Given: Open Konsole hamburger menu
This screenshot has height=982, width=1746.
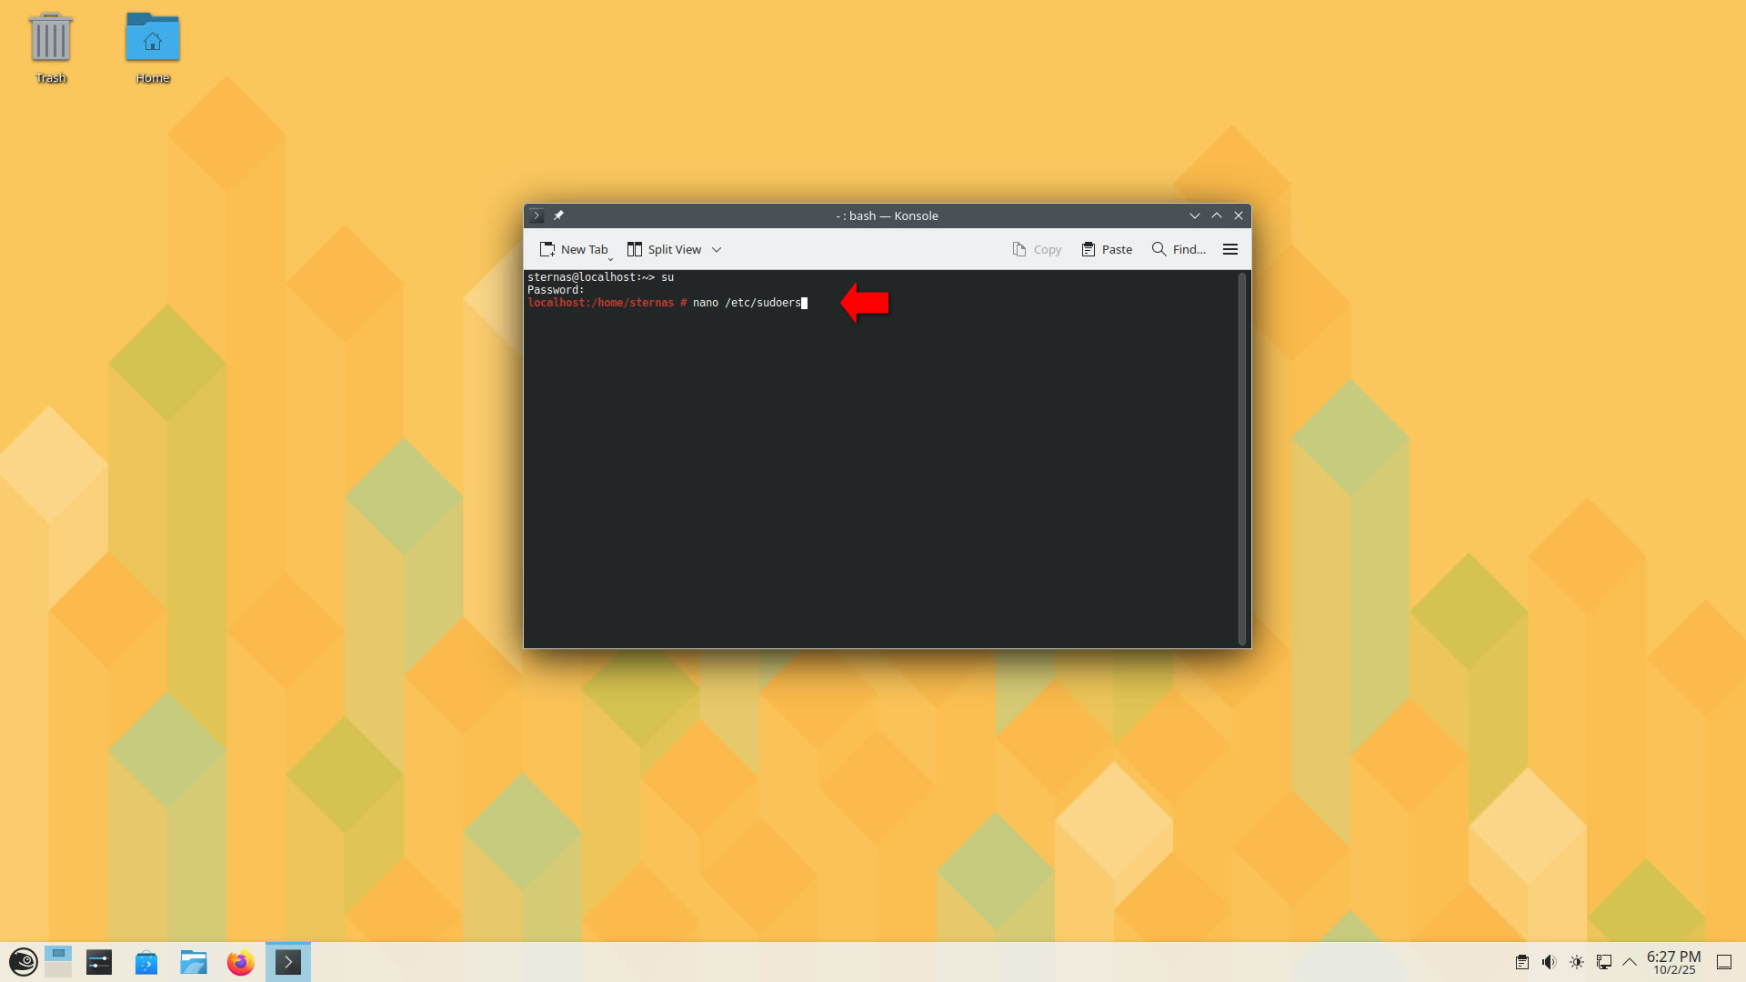Looking at the screenshot, I should pyautogui.click(x=1229, y=249).
